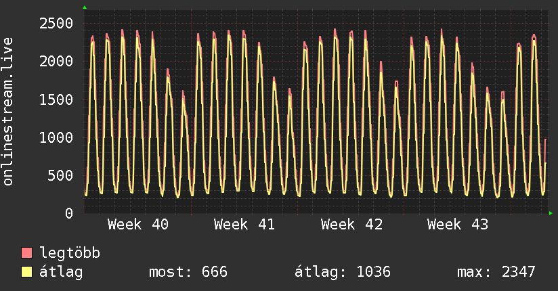Click the yellow átlag legend swatch
Image resolution: width=558 pixels, height=291 pixels.
tap(26, 272)
